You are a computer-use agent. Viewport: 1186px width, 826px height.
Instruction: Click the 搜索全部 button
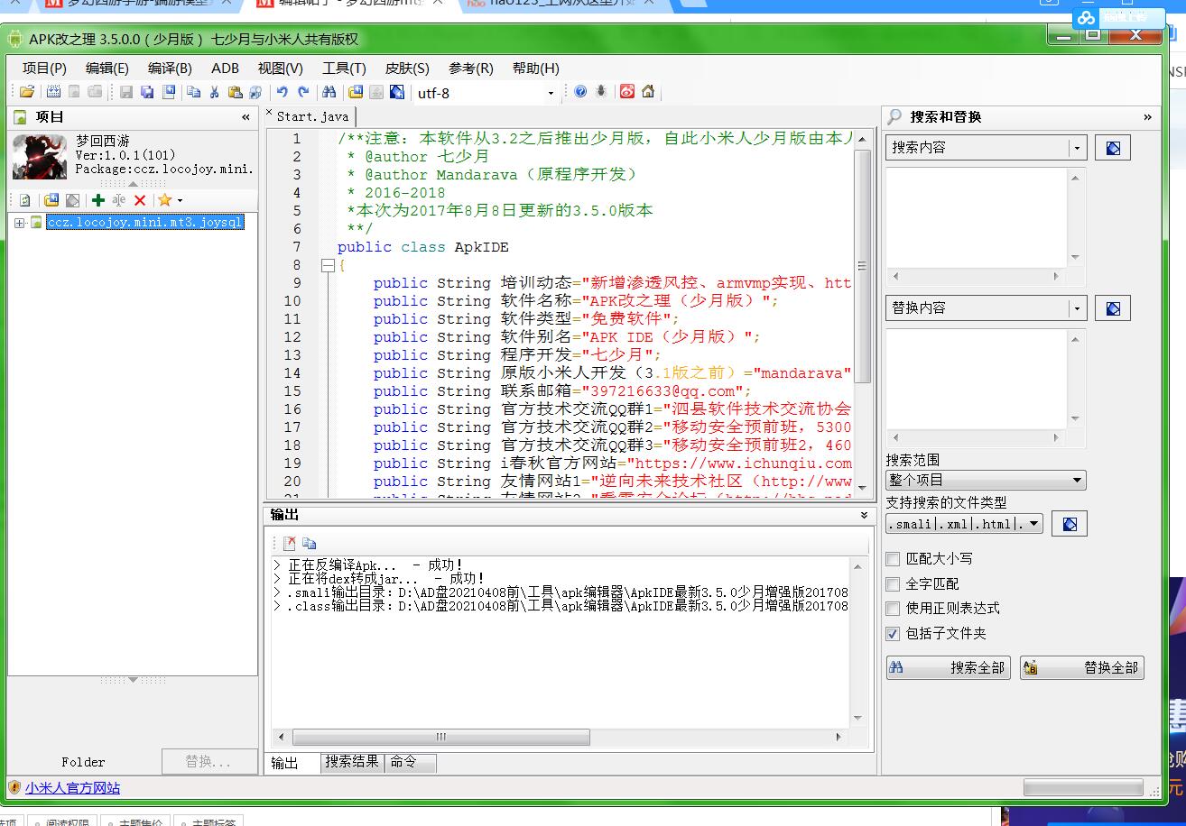pyautogui.click(x=948, y=668)
